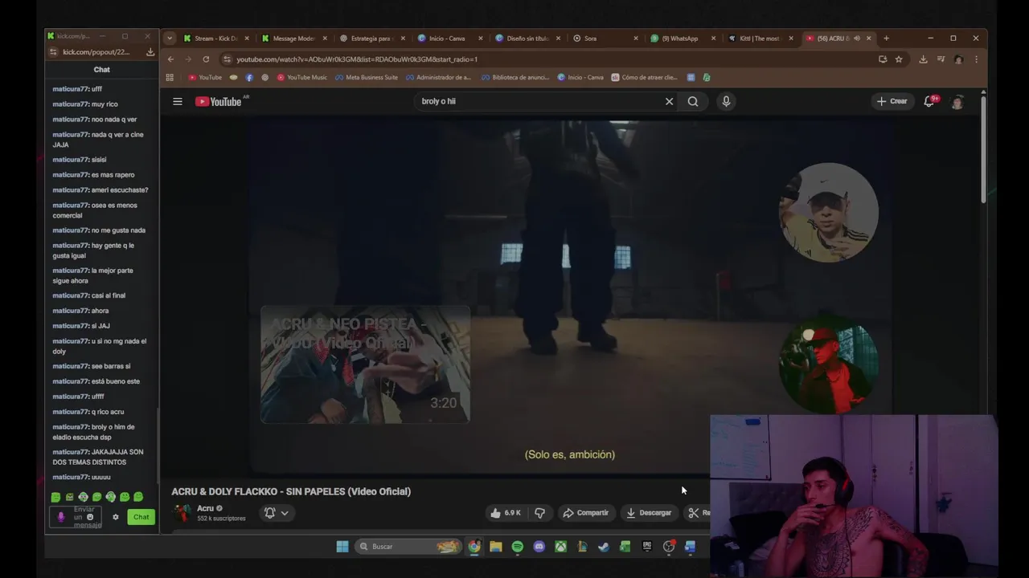Switch to Message Moderation Kick tab
Viewport: 1029px width, 578px height.
294,39
